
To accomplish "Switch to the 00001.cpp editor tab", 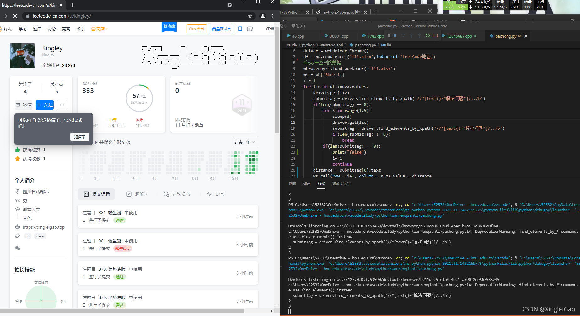I will click(336, 36).
